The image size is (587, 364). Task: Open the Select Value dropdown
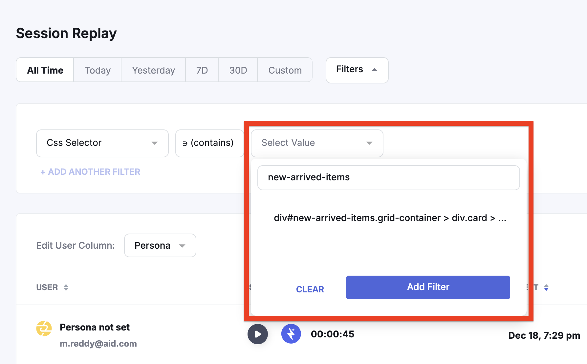317,143
